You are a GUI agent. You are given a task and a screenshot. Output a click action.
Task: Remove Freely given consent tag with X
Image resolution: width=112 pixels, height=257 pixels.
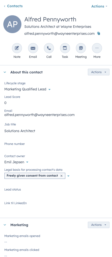61,176
